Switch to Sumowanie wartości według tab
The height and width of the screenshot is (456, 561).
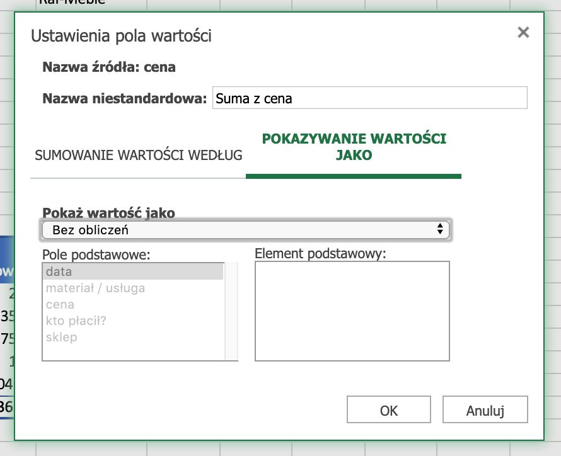click(x=139, y=155)
